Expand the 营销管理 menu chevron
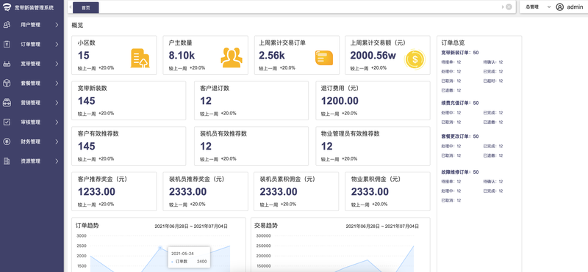 click(57, 103)
